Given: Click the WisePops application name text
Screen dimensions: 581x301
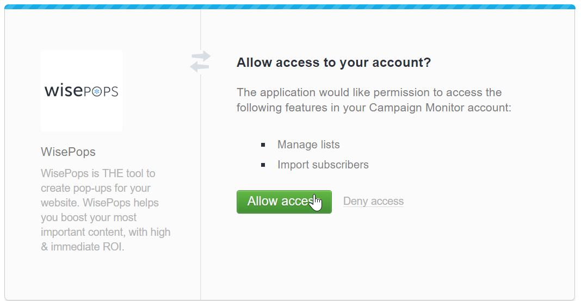Looking at the screenshot, I should click(x=68, y=152).
